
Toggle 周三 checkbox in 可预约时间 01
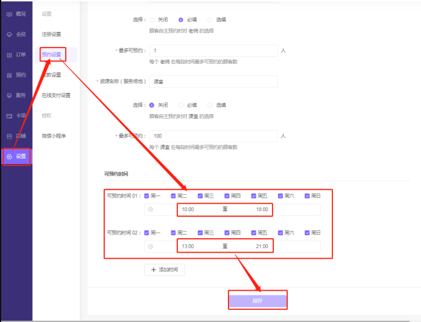(200, 196)
